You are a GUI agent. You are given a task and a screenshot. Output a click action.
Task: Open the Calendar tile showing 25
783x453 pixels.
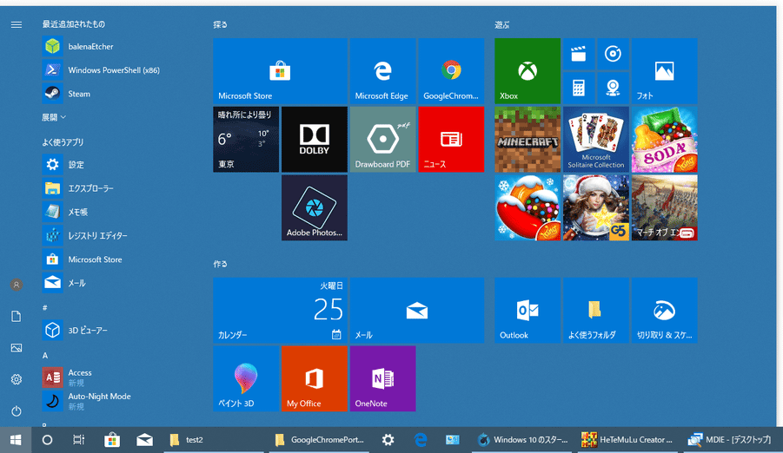pos(280,311)
